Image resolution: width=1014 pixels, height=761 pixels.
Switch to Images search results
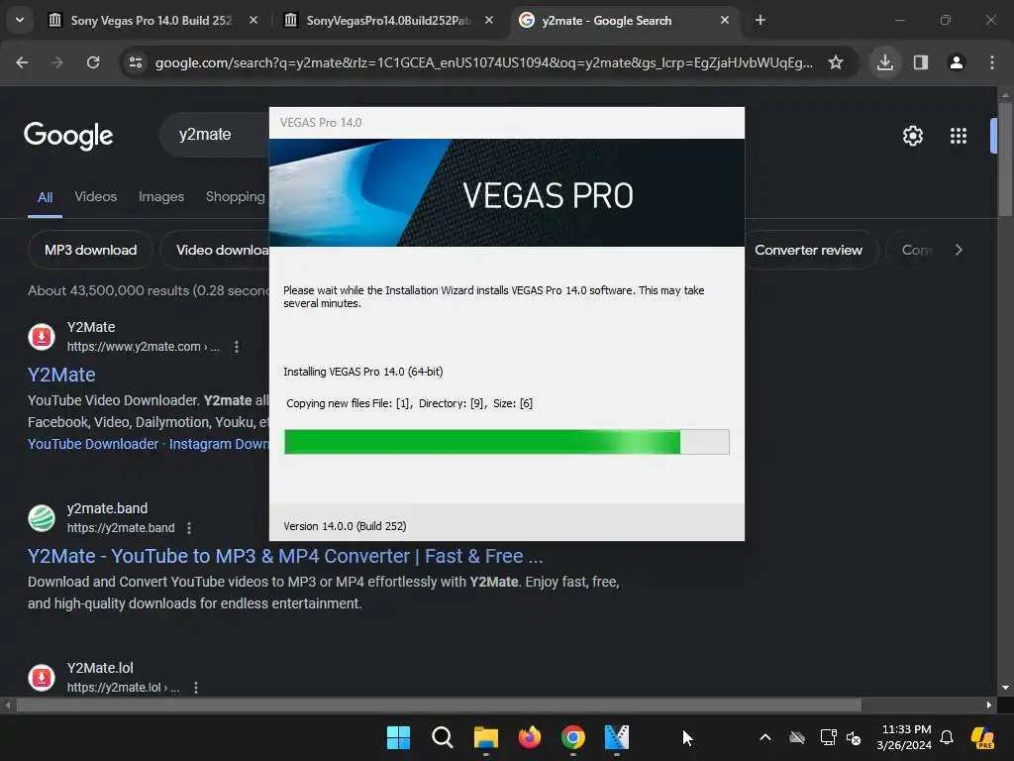pyautogui.click(x=161, y=196)
